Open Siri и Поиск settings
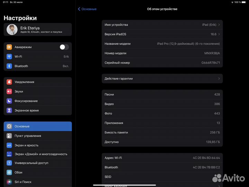This screenshot has height=187, width=249. (x=38, y=182)
